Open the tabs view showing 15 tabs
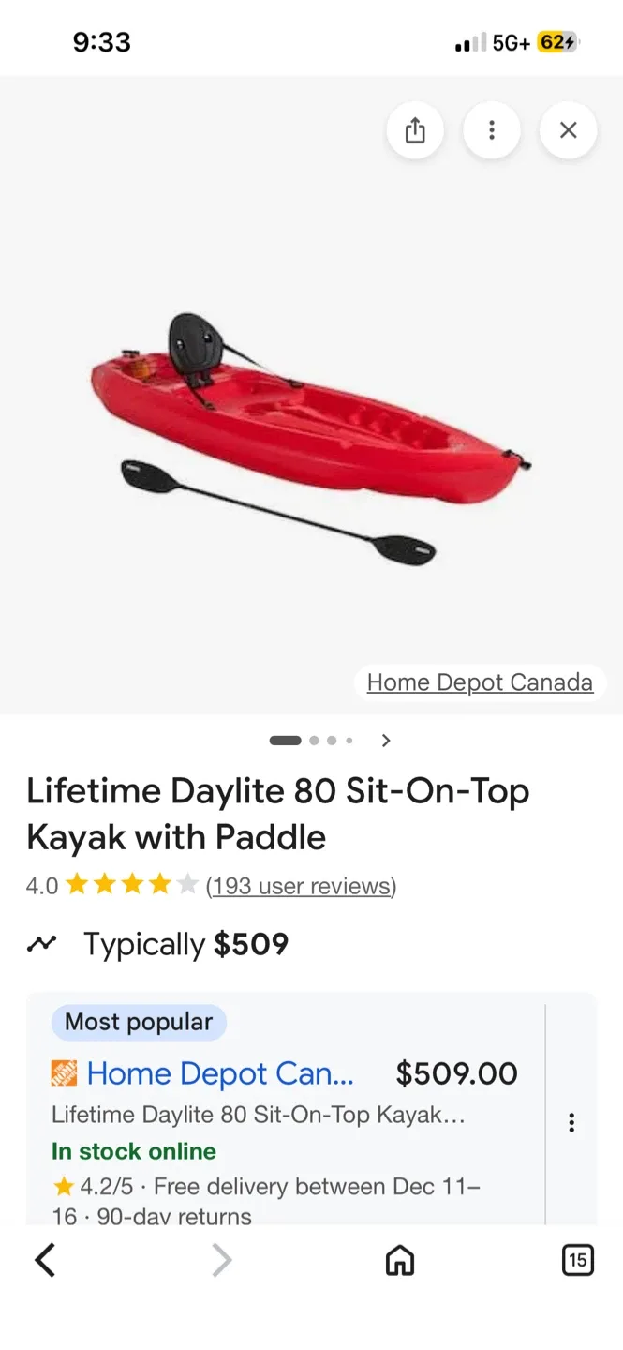Viewport: 623px width, 1350px height. (578, 1260)
